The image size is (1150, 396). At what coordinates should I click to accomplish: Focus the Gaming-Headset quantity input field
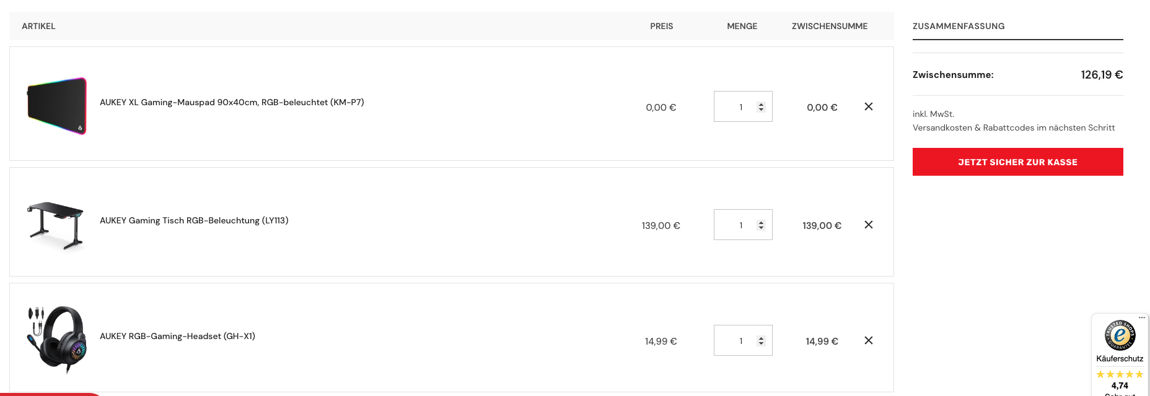(x=743, y=340)
